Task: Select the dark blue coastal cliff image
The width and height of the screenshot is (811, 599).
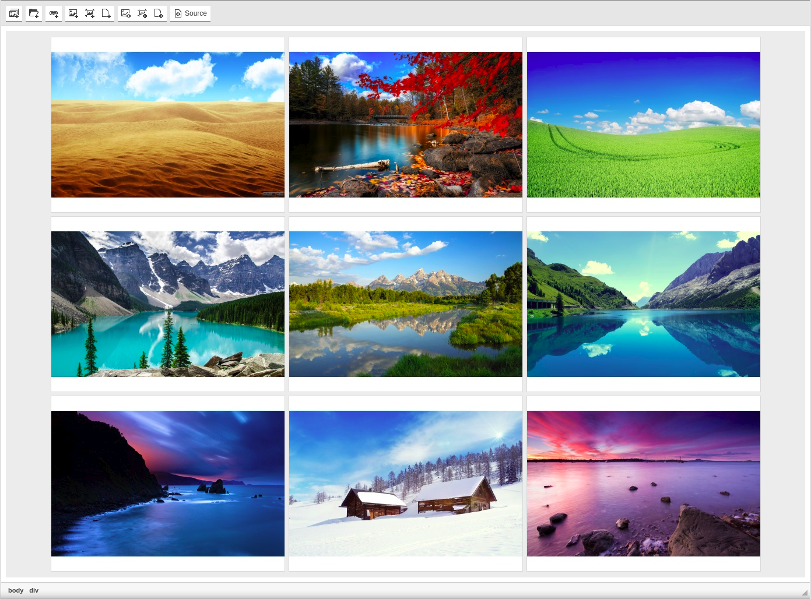Action: [x=168, y=484]
